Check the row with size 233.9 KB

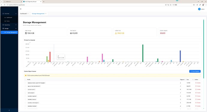point(25,103)
